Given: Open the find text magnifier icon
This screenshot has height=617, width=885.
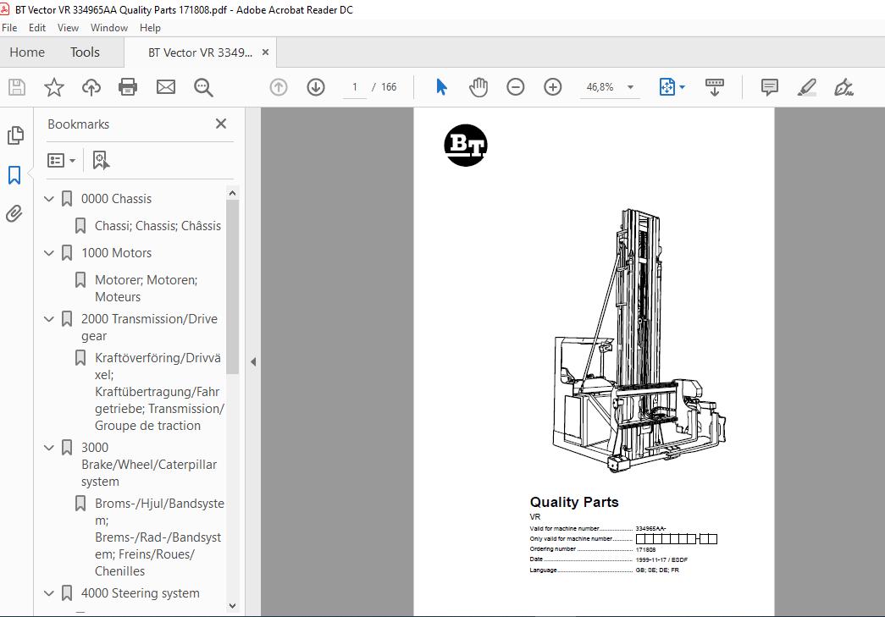Looking at the screenshot, I should click(203, 87).
